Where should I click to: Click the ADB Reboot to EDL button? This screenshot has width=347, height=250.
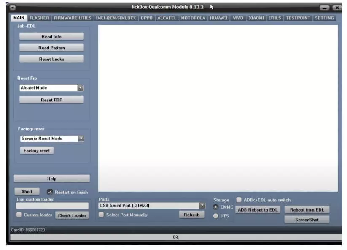258,210
